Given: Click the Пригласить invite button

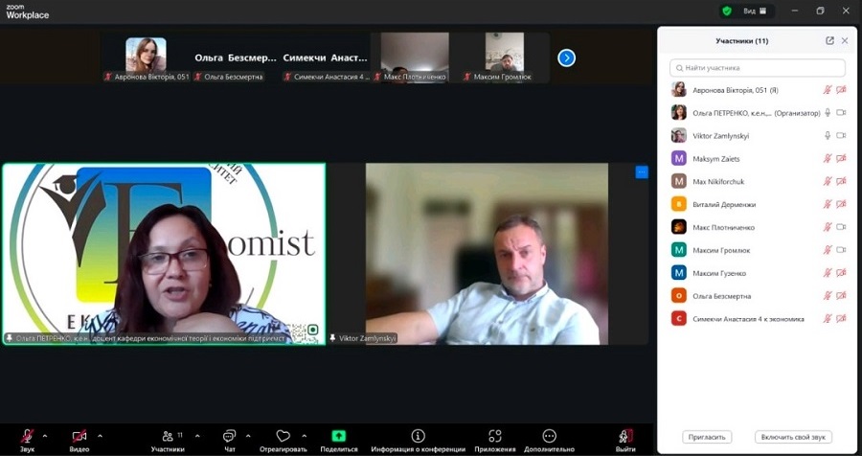Looking at the screenshot, I should coord(707,437).
